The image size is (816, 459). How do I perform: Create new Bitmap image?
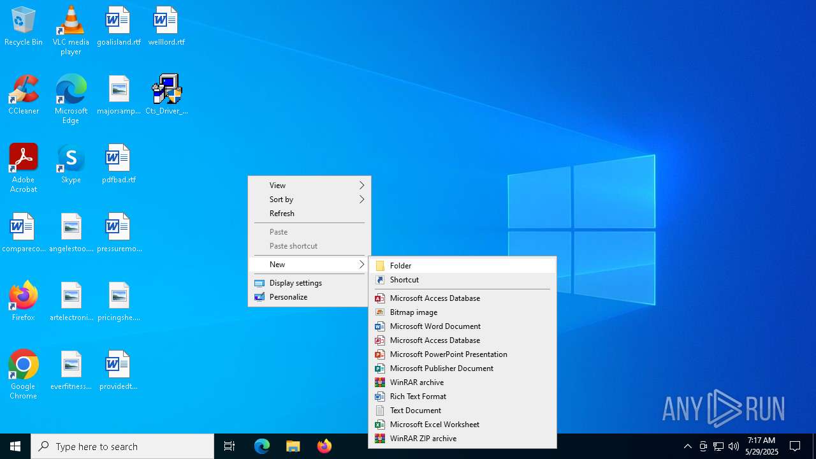point(462,312)
